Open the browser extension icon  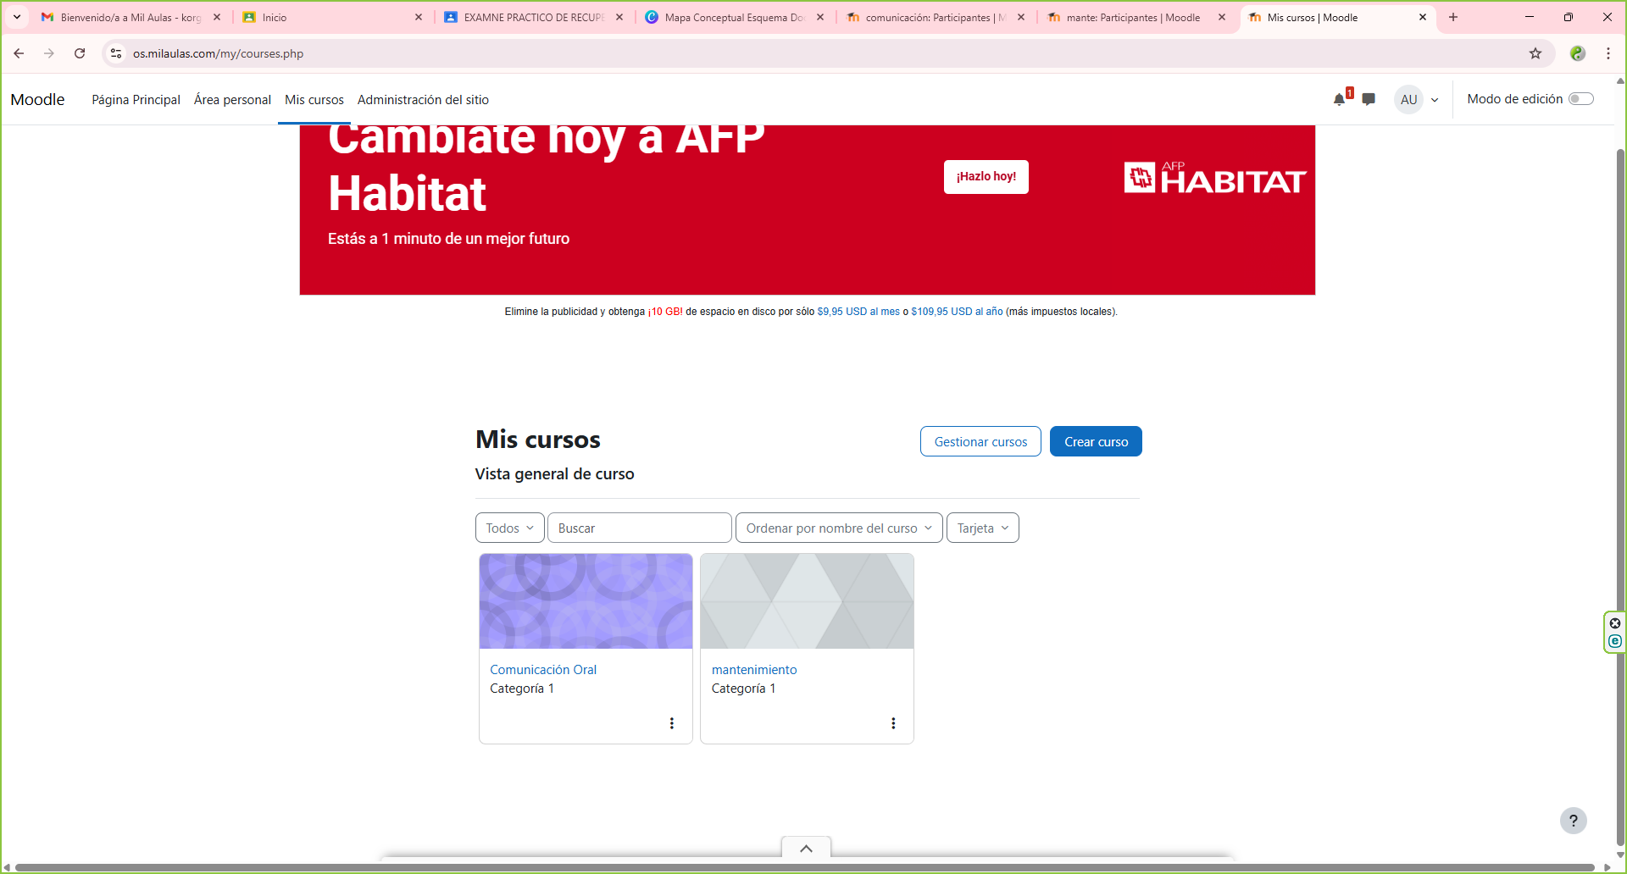[1577, 53]
